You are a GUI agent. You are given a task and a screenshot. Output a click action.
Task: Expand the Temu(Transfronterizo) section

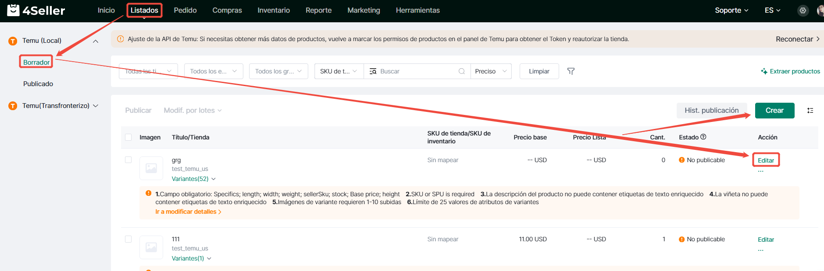point(96,106)
